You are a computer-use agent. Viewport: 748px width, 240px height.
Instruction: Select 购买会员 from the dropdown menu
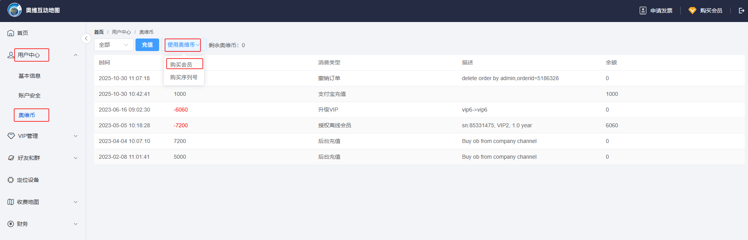181,64
